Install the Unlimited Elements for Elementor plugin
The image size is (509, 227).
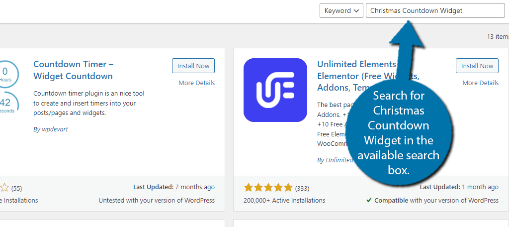click(477, 66)
